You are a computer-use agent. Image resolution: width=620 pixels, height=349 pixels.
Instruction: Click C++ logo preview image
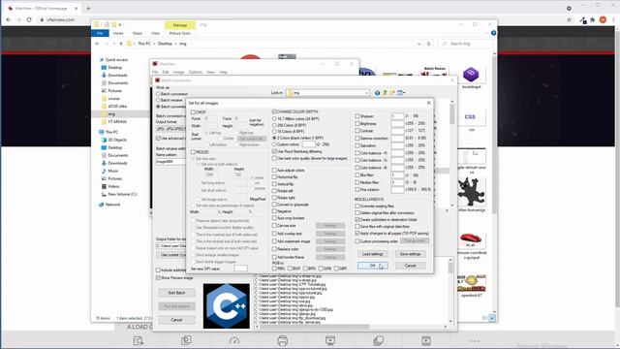[227, 306]
